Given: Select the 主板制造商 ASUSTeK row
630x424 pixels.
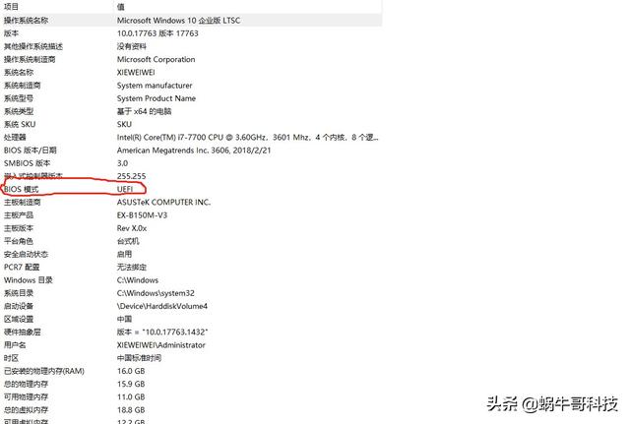Looking at the screenshot, I should pos(191,202).
